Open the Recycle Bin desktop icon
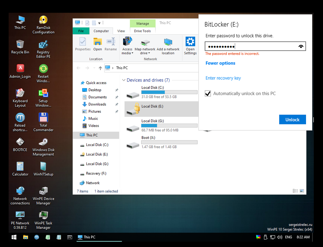 20,47
